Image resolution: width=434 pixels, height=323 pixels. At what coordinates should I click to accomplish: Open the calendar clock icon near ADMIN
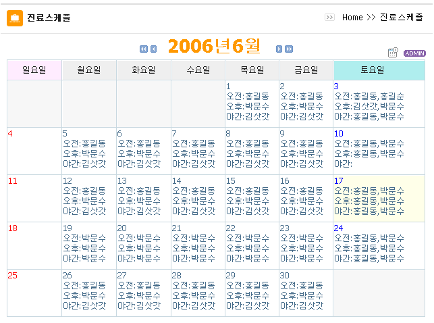(393, 52)
